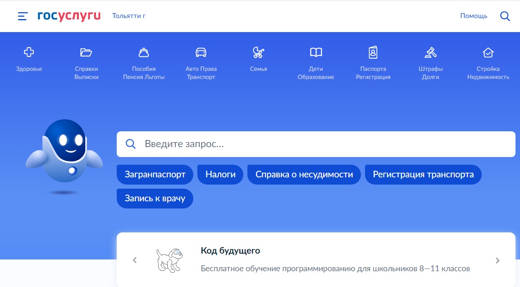
Task: Click the magnifier inside the search field
Action: pyautogui.click(x=131, y=144)
